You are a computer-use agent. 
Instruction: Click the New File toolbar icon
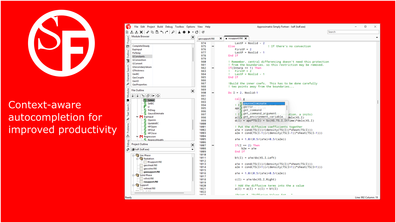tap(127, 32)
